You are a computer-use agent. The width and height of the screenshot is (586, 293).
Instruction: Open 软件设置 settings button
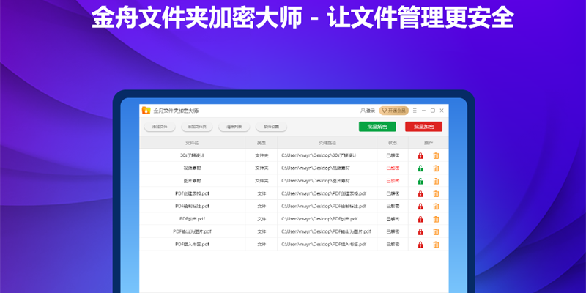click(x=271, y=127)
